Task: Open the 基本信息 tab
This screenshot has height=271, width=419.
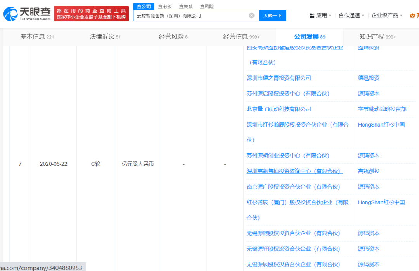Action: click(x=37, y=37)
